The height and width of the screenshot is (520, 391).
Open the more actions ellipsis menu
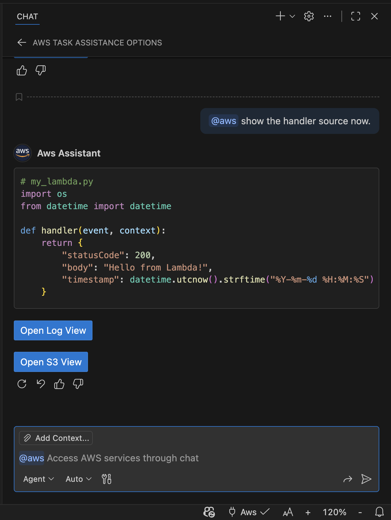click(328, 16)
